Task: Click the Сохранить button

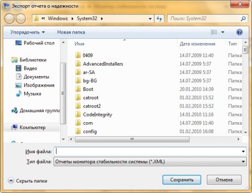Action: tap(182, 180)
